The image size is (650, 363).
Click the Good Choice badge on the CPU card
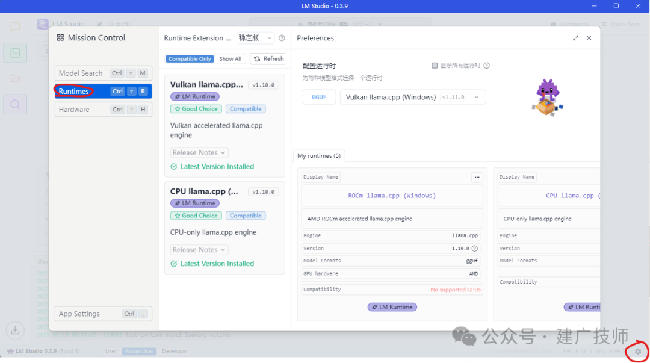point(196,216)
